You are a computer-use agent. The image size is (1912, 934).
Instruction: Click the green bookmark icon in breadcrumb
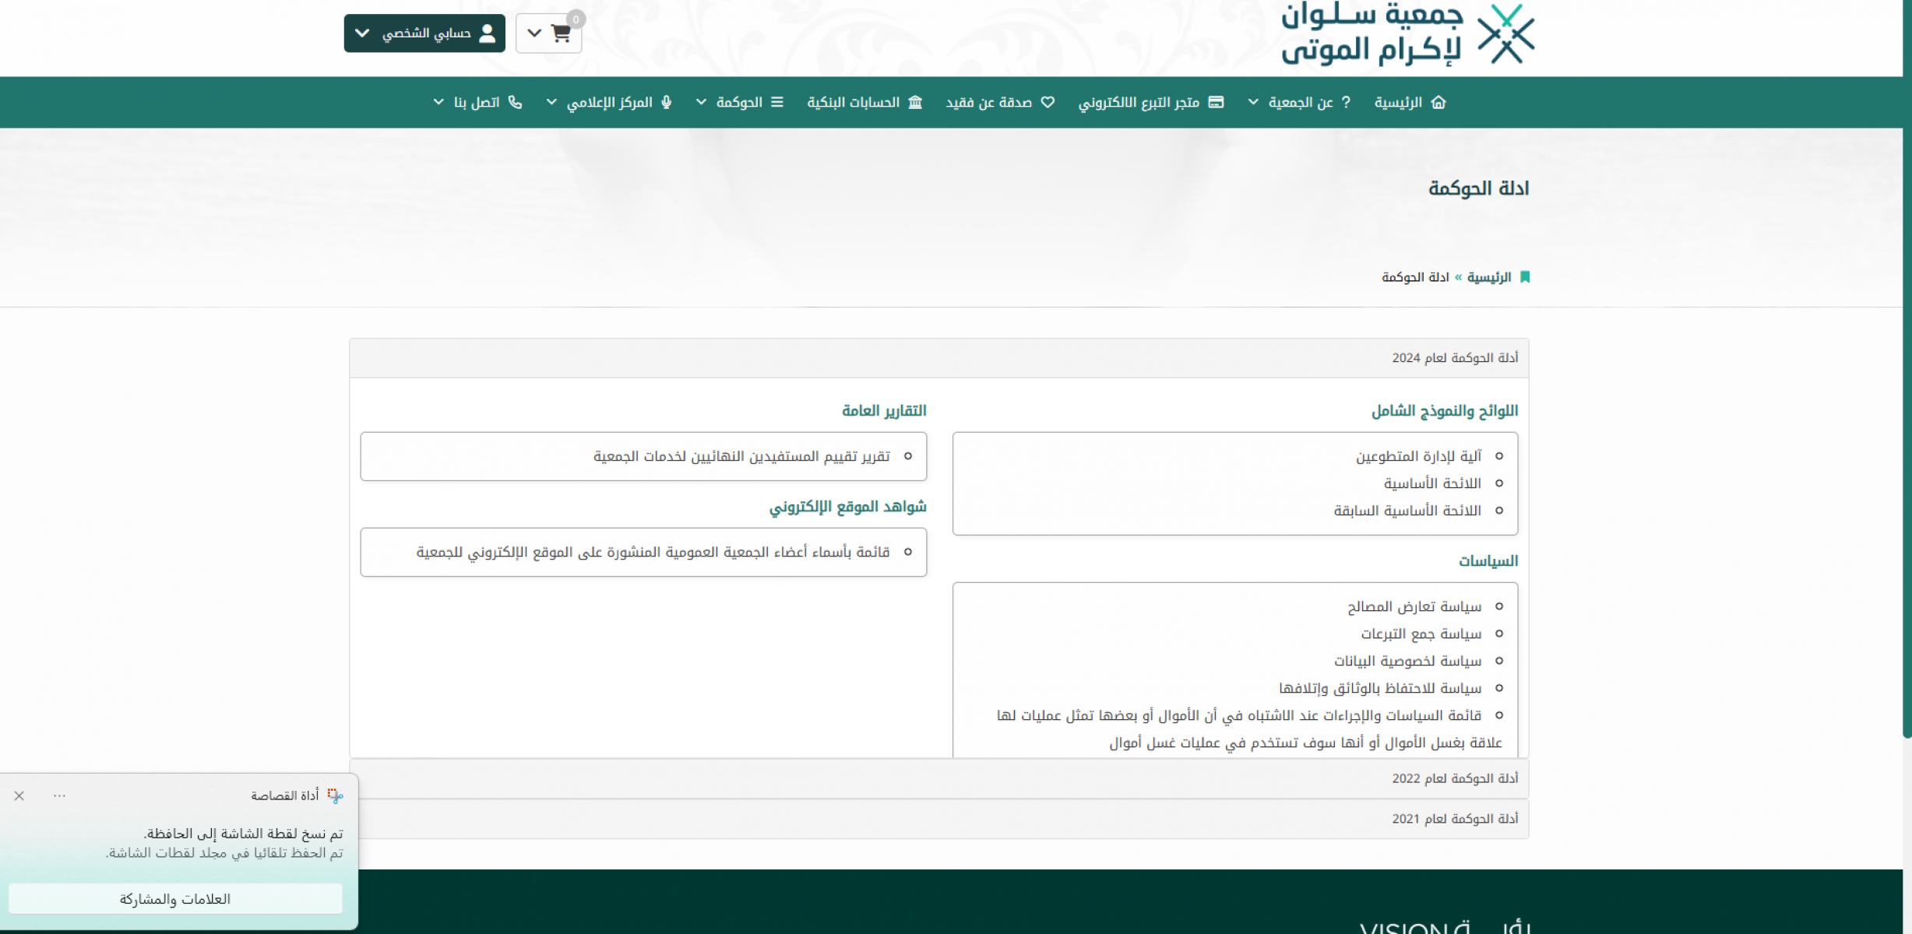pyautogui.click(x=1525, y=277)
